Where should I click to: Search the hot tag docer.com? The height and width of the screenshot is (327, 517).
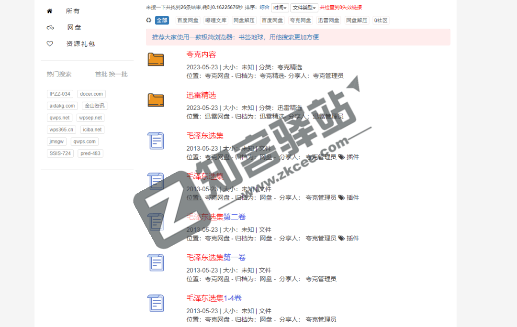[x=91, y=94]
